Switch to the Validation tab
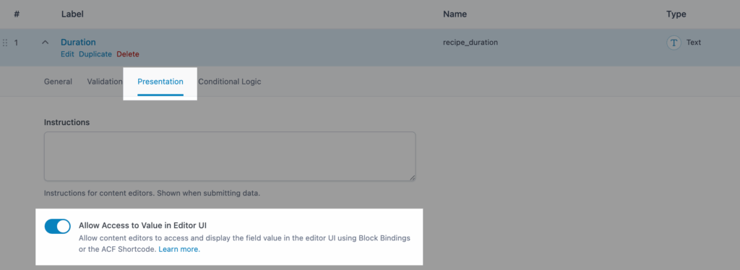The height and width of the screenshot is (270, 740). click(105, 82)
